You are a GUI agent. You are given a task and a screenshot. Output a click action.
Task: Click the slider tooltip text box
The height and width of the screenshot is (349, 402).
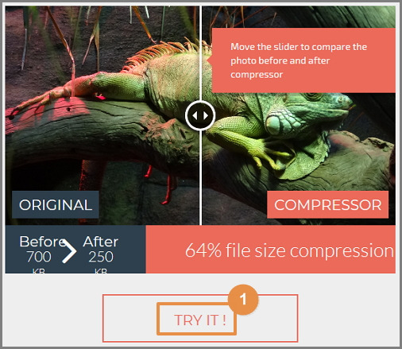[303, 60]
